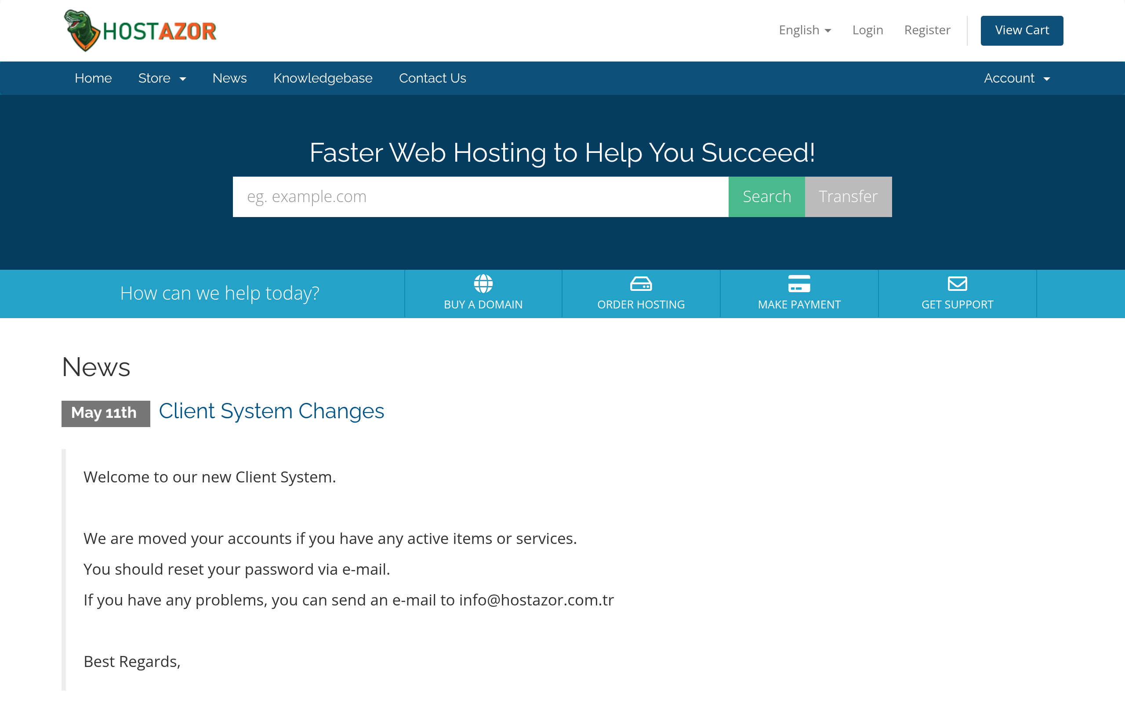Go to Home in navigation bar
The width and height of the screenshot is (1125, 703).
click(93, 78)
